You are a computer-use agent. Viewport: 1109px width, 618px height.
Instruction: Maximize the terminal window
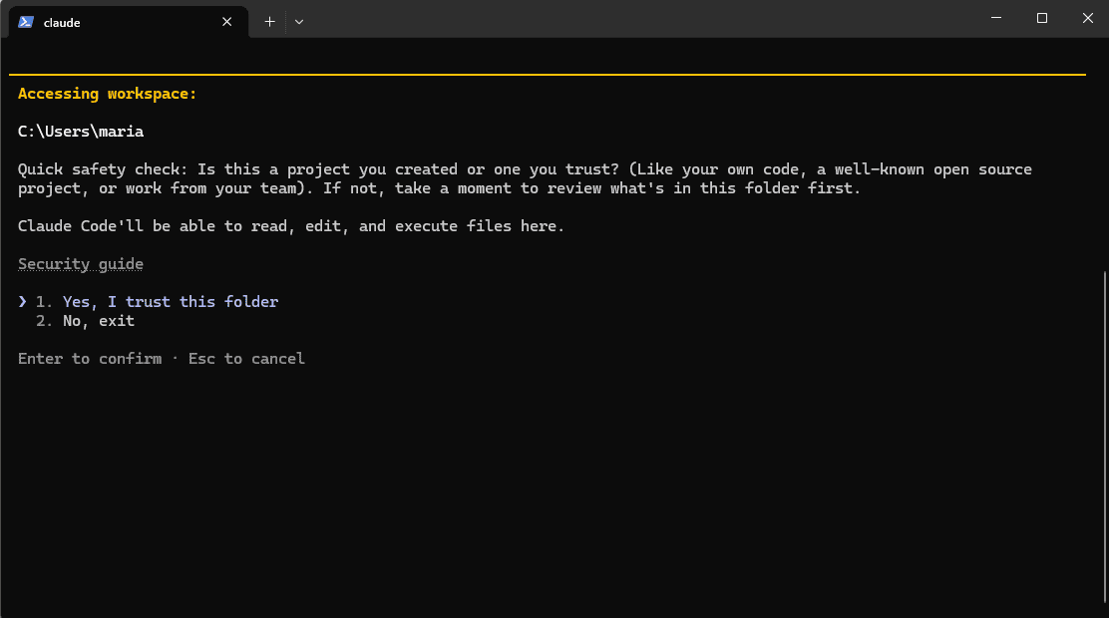click(x=1042, y=18)
